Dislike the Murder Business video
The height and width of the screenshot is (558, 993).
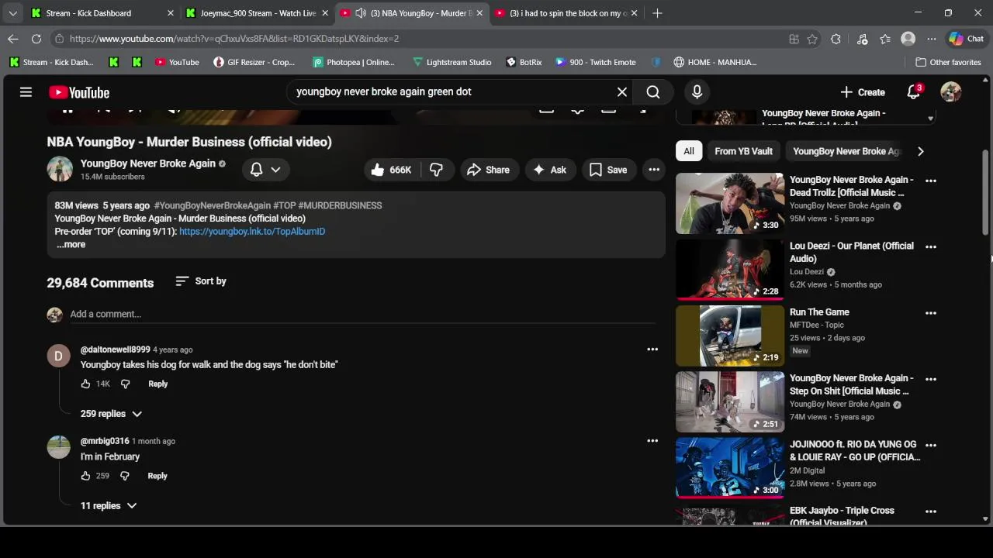[436, 170]
